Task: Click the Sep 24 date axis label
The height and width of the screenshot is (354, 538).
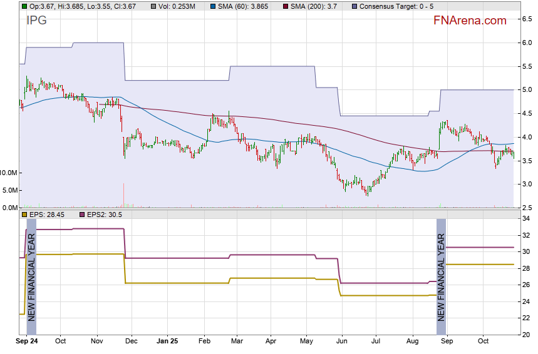Action: coord(26,341)
